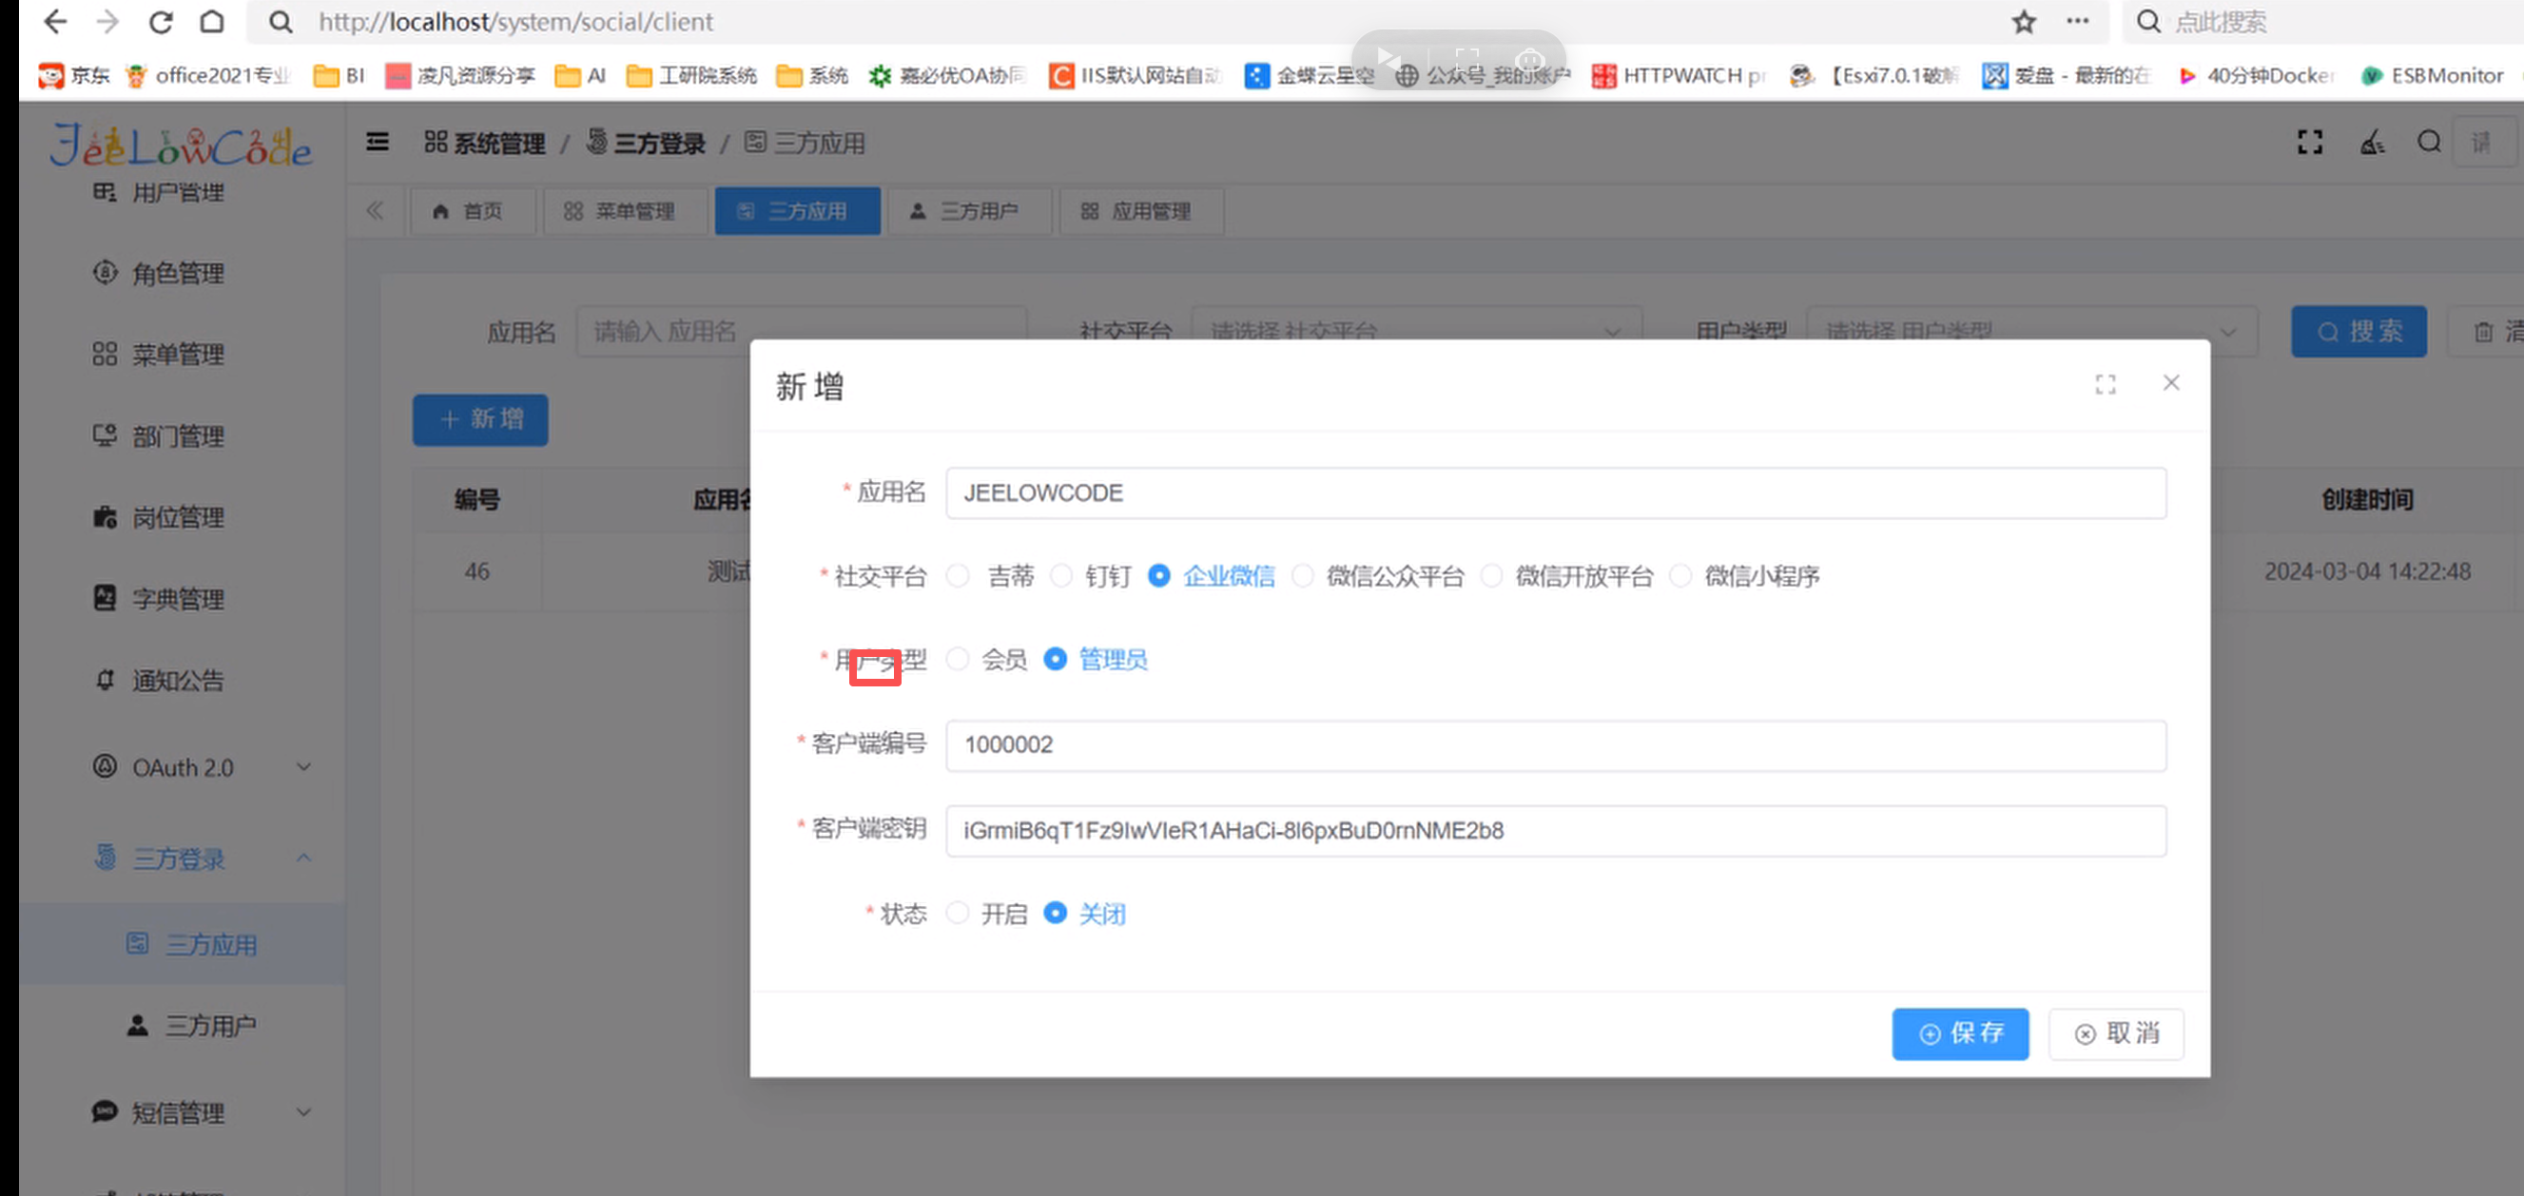
Task: Click the 应用名 field with JEELOWCODE
Action: (1555, 492)
